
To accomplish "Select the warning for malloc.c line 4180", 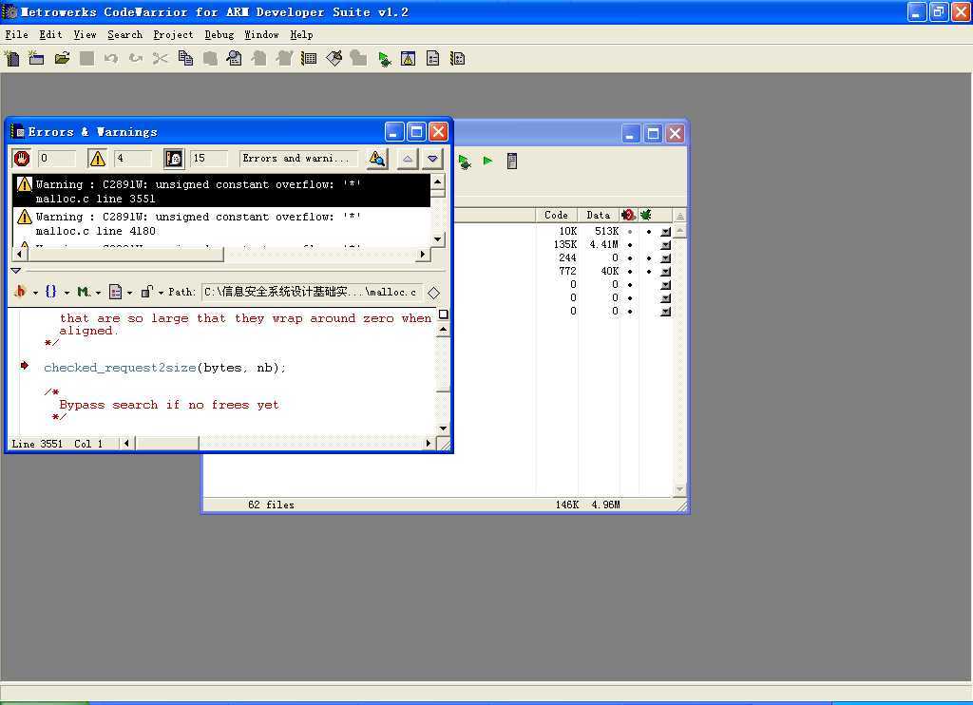I will (221, 223).
